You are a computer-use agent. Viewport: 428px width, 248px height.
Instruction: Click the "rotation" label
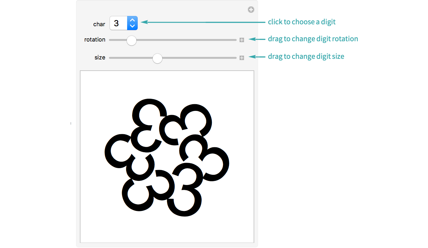coord(95,40)
